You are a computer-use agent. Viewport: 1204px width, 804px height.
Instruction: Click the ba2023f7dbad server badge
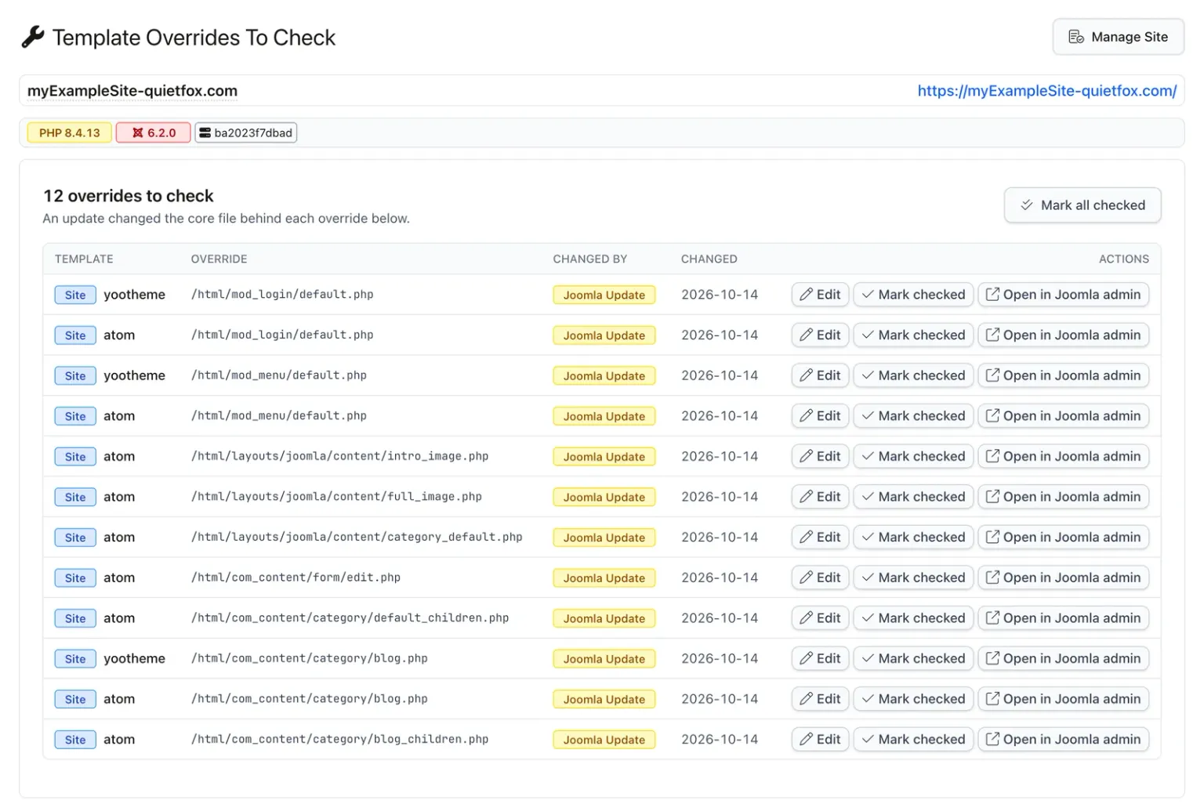(x=246, y=132)
